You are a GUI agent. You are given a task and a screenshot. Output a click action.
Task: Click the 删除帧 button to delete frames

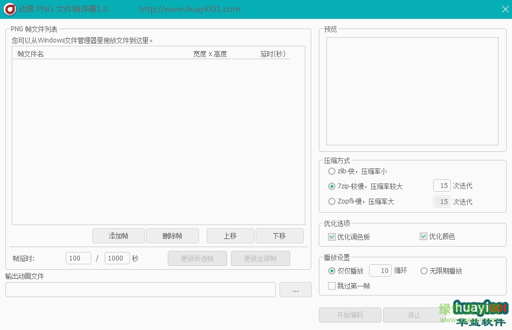click(172, 236)
